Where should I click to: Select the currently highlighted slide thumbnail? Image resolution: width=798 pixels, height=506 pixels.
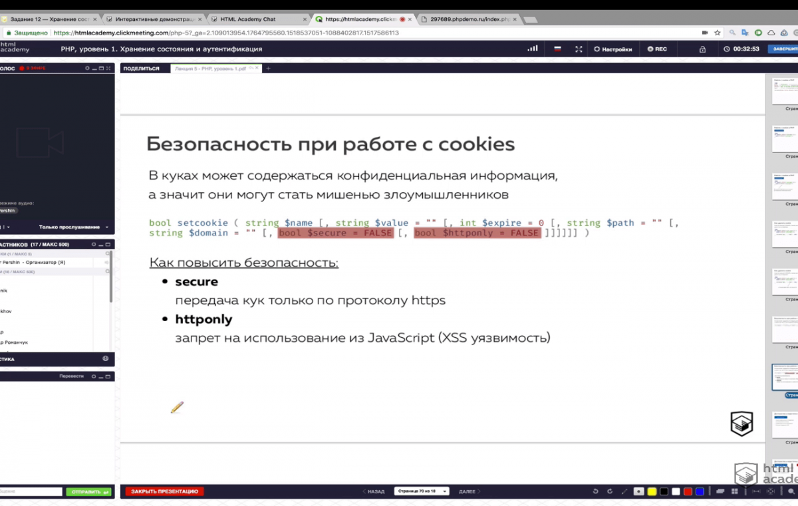click(x=785, y=377)
